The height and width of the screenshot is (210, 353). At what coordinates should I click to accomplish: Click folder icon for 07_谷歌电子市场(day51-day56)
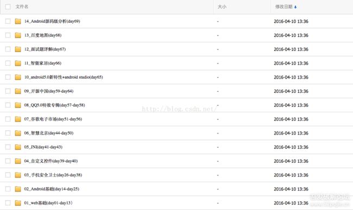coord(18,119)
